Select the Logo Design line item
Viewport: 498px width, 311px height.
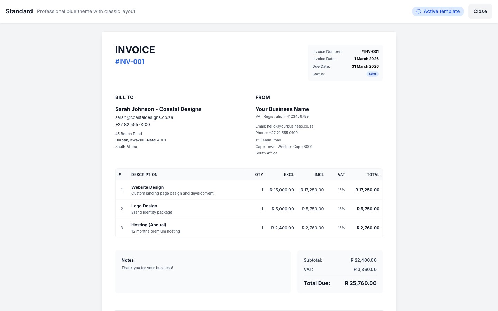point(144,206)
